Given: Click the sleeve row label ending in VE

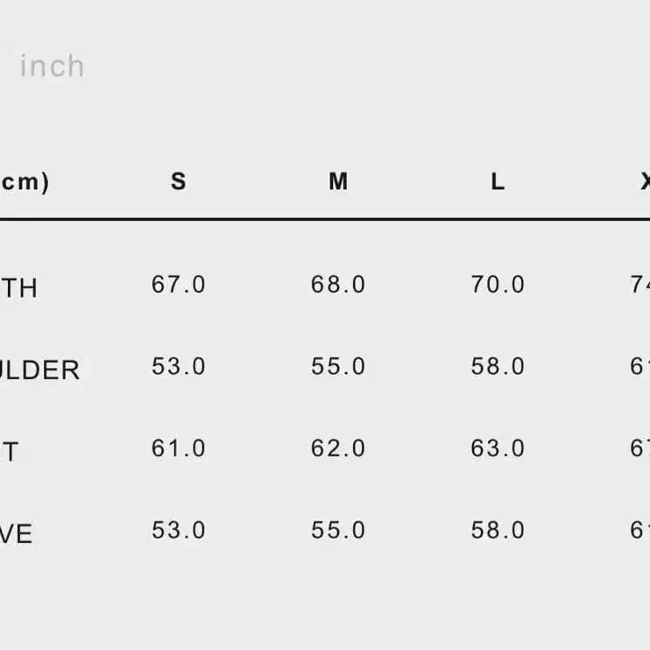Looking at the screenshot, I should click(x=16, y=534).
